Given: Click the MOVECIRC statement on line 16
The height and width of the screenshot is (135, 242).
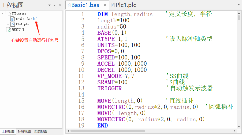Looking at the screenshot, I should tap(148, 107).
